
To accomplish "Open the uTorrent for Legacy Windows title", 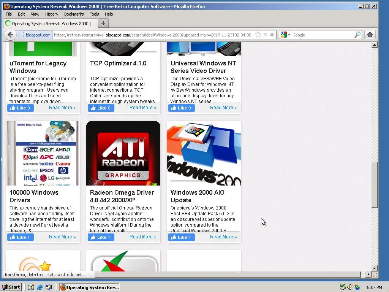I will coord(38,67).
